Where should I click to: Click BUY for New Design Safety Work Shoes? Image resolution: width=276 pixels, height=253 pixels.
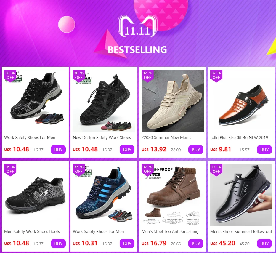[127, 150]
